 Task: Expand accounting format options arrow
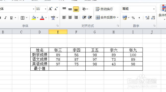pyautogui.click(x=129, y=18)
